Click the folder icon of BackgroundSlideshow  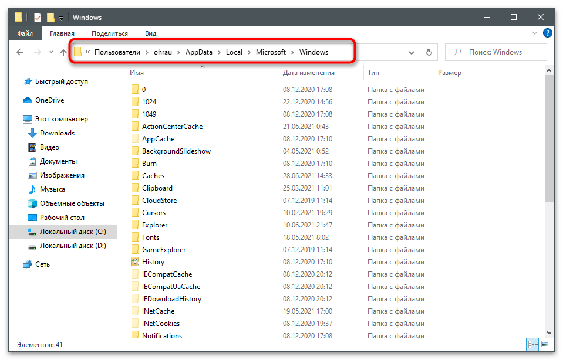[x=135, y=151]
